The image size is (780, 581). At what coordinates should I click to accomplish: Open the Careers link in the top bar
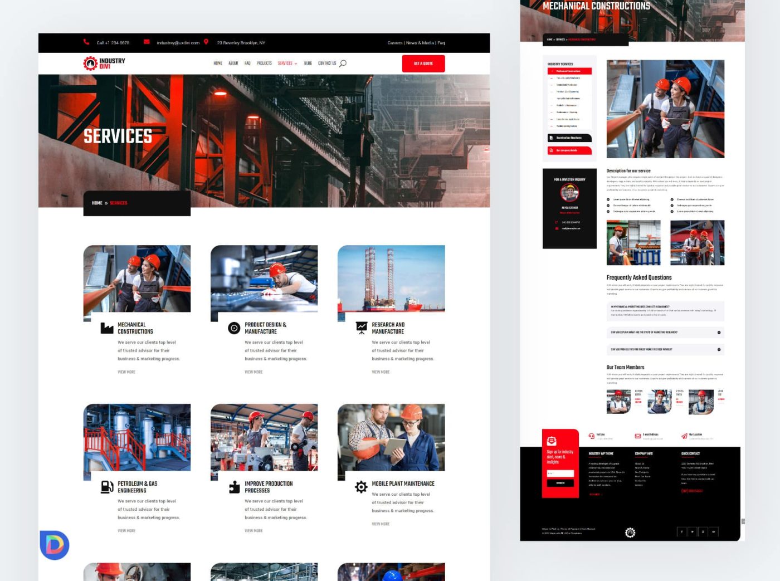395,43
